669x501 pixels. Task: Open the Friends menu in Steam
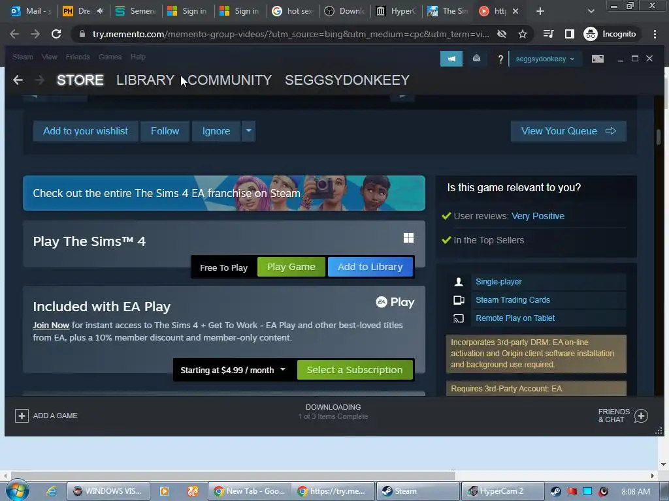[78, 57]
